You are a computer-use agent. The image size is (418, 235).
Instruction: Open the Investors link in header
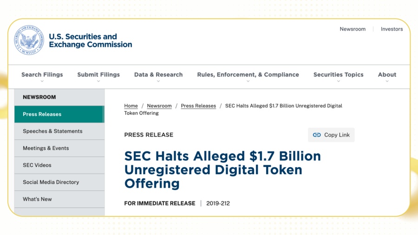[x=392, y=29]
